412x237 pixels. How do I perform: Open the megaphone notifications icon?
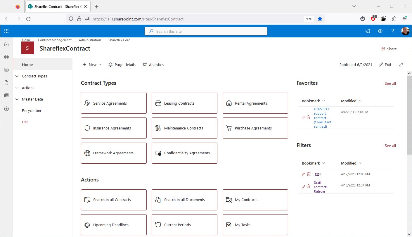[368, 31]
